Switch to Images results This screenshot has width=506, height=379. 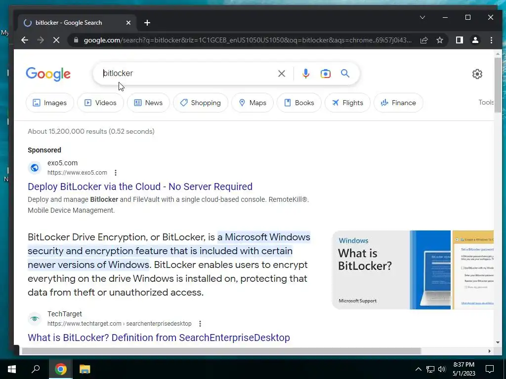tap(50, 103)
